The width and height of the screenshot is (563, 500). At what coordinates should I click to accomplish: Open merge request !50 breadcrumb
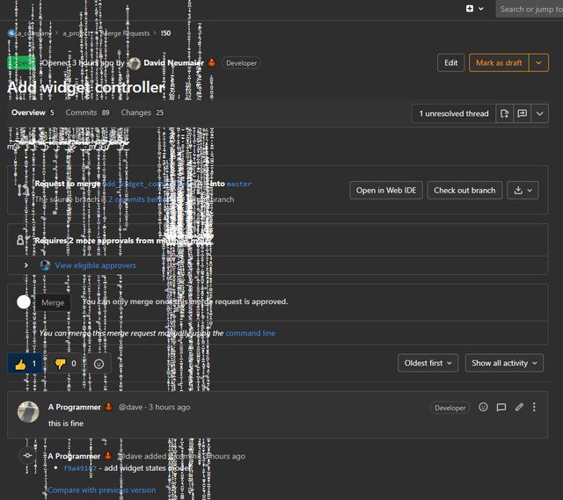[x=165, y=33]
